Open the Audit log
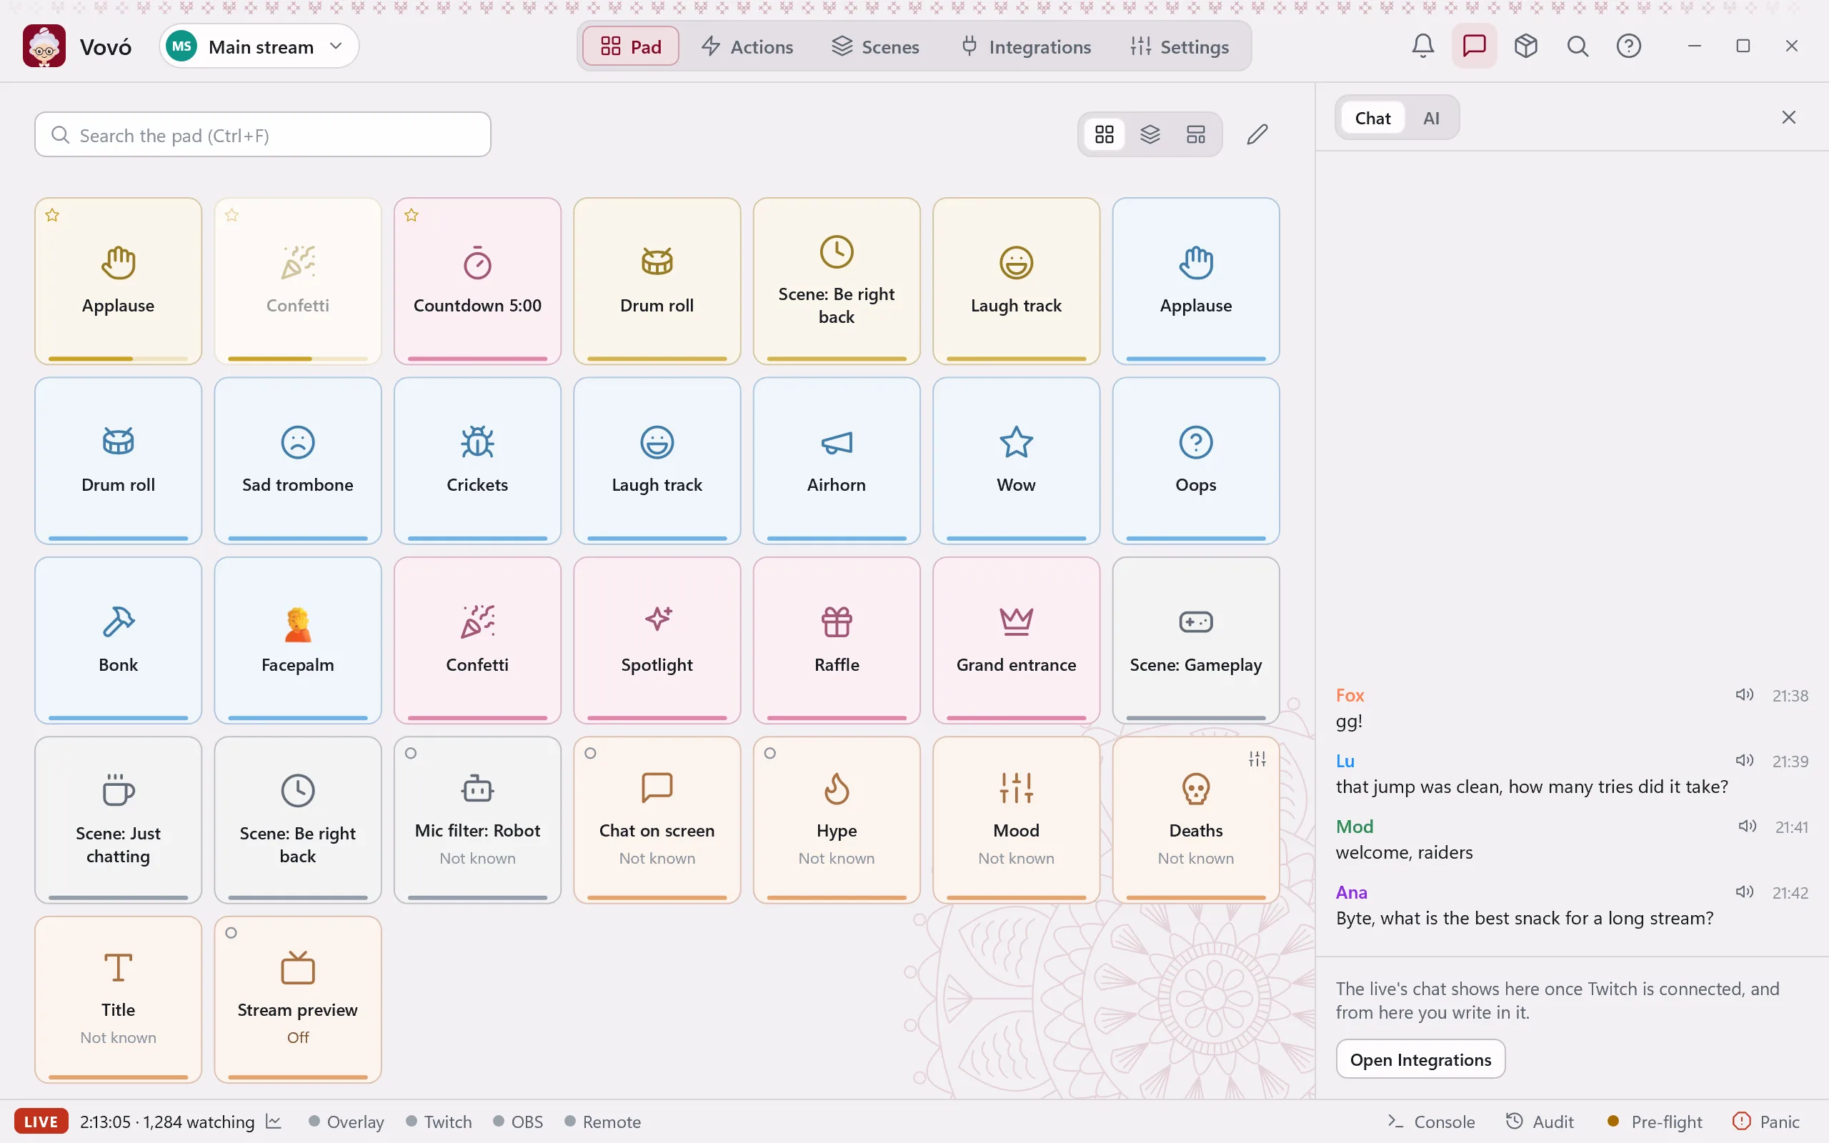This screenshot has height=1143, width=1829. click(x=1539, y=1122)
